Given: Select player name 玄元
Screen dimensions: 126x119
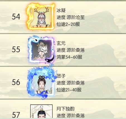Looking at the screenshot, I should [x=61, y=43].
